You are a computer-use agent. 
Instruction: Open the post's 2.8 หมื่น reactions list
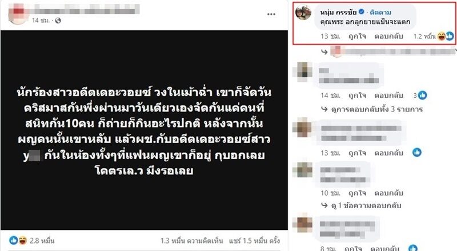32,241
